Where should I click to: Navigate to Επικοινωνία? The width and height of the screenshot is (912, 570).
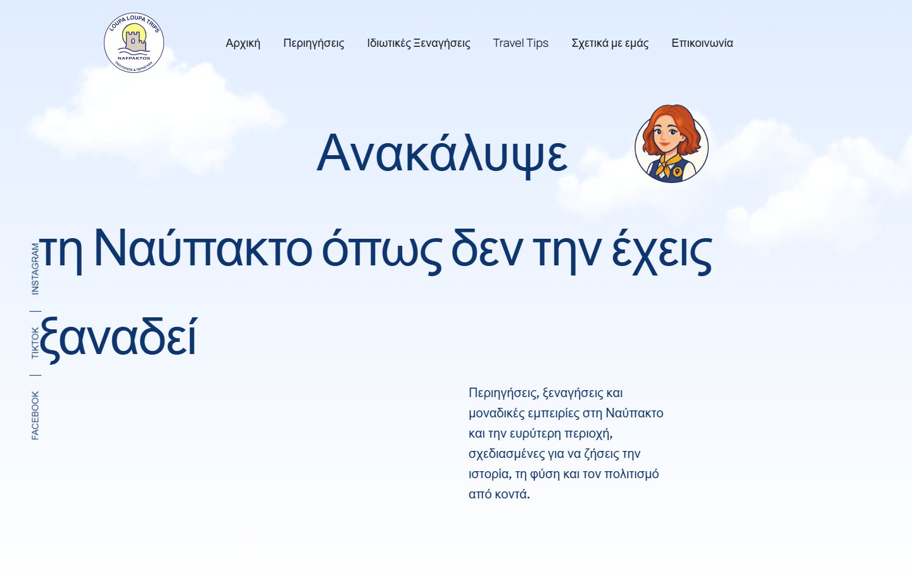click(x=702, y=43)
